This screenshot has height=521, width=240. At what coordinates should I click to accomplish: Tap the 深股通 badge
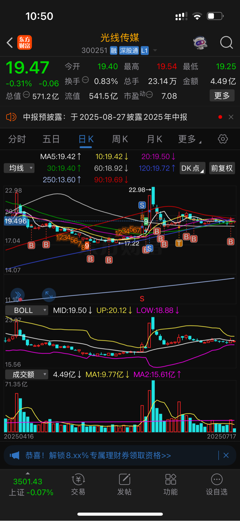[x=129, y=51]
